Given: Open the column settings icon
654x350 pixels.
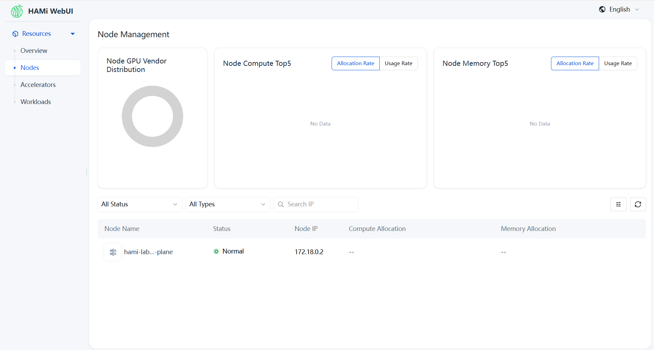Looking at the screenshot, I should [x=618, y=204].
